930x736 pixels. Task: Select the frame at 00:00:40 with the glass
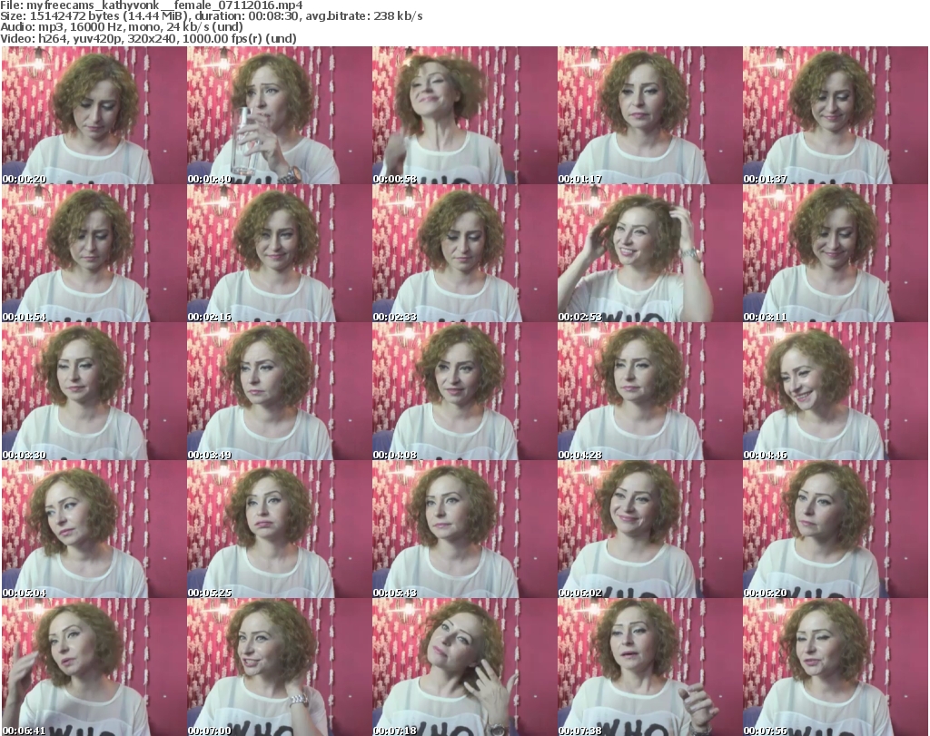278,116
